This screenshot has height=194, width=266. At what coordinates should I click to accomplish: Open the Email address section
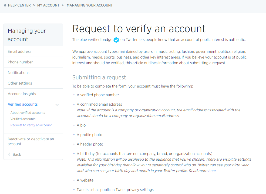[x=20, y=51]
